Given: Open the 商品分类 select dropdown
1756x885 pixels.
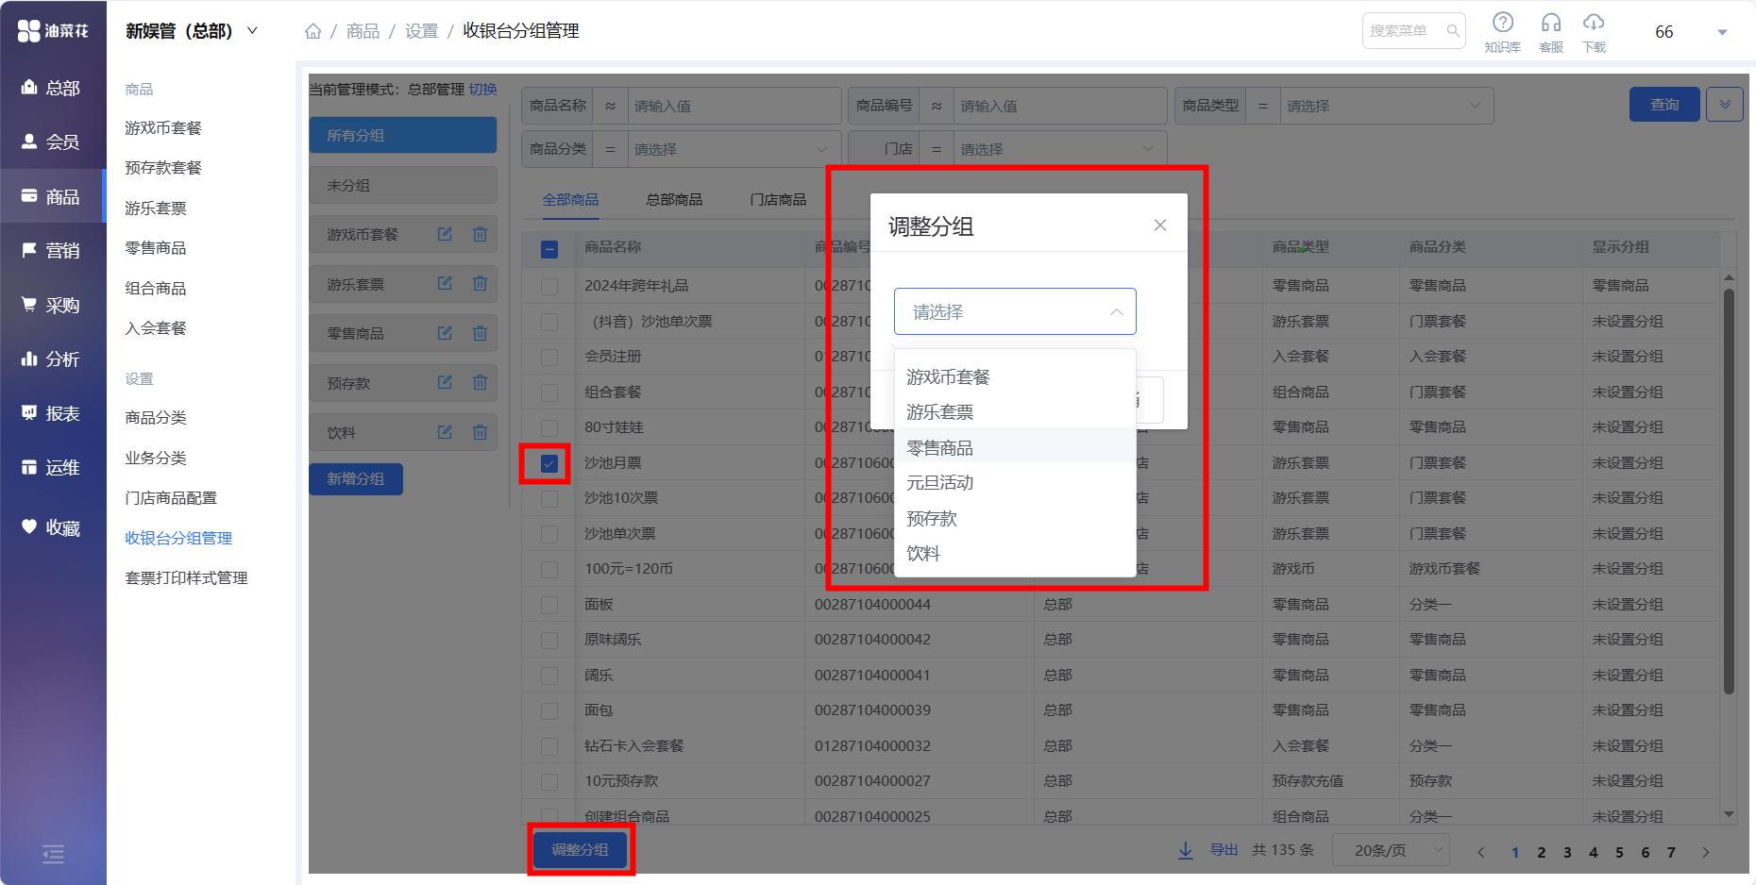Looking at the screenshot, I should click(x=734, y=149).
